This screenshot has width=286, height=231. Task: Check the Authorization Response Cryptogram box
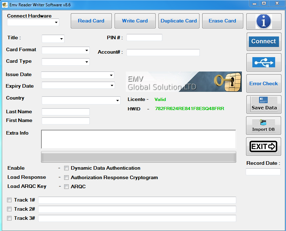pos(66,177)
